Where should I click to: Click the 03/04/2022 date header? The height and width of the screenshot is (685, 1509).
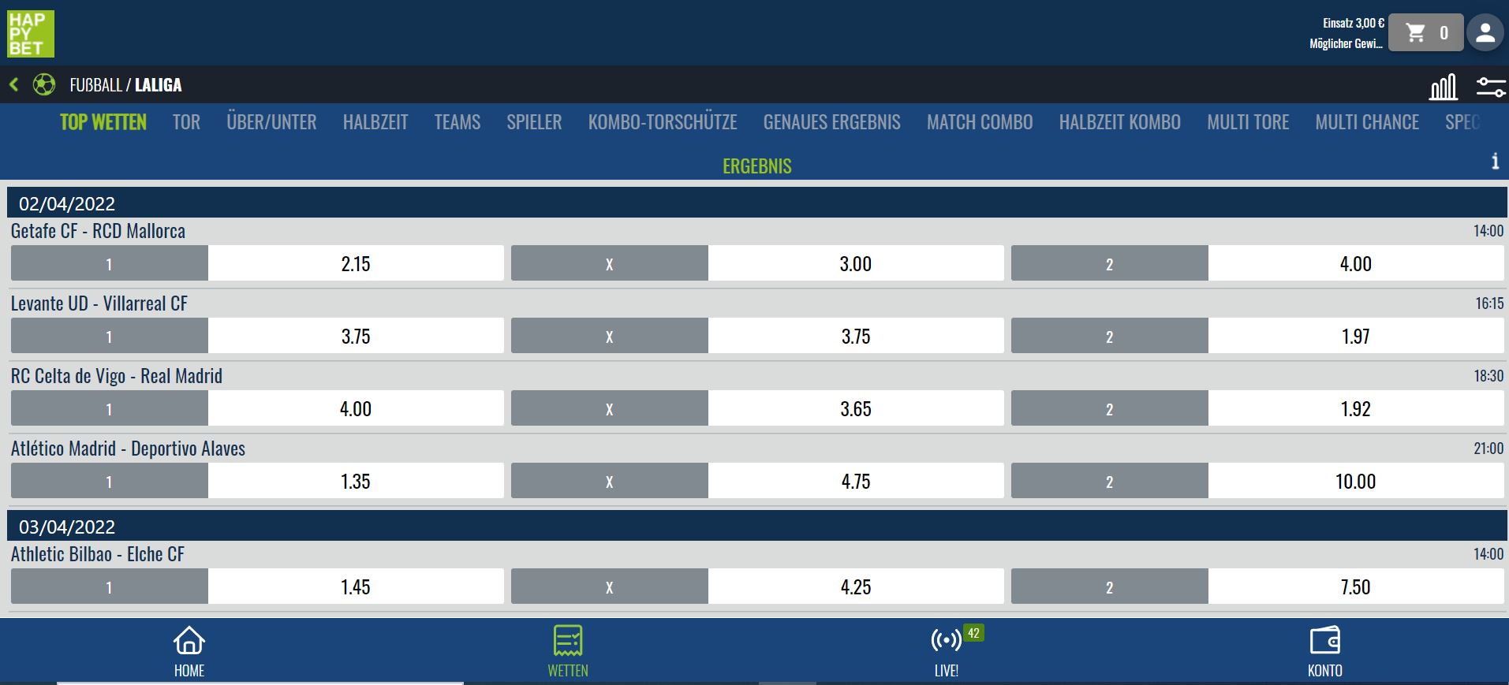757,526
